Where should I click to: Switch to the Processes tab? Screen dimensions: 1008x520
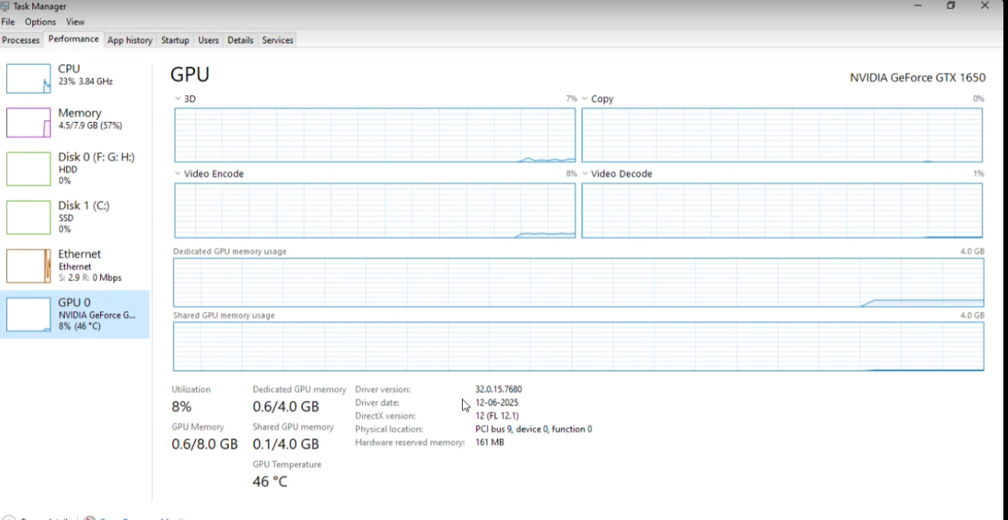coord(21,40)
